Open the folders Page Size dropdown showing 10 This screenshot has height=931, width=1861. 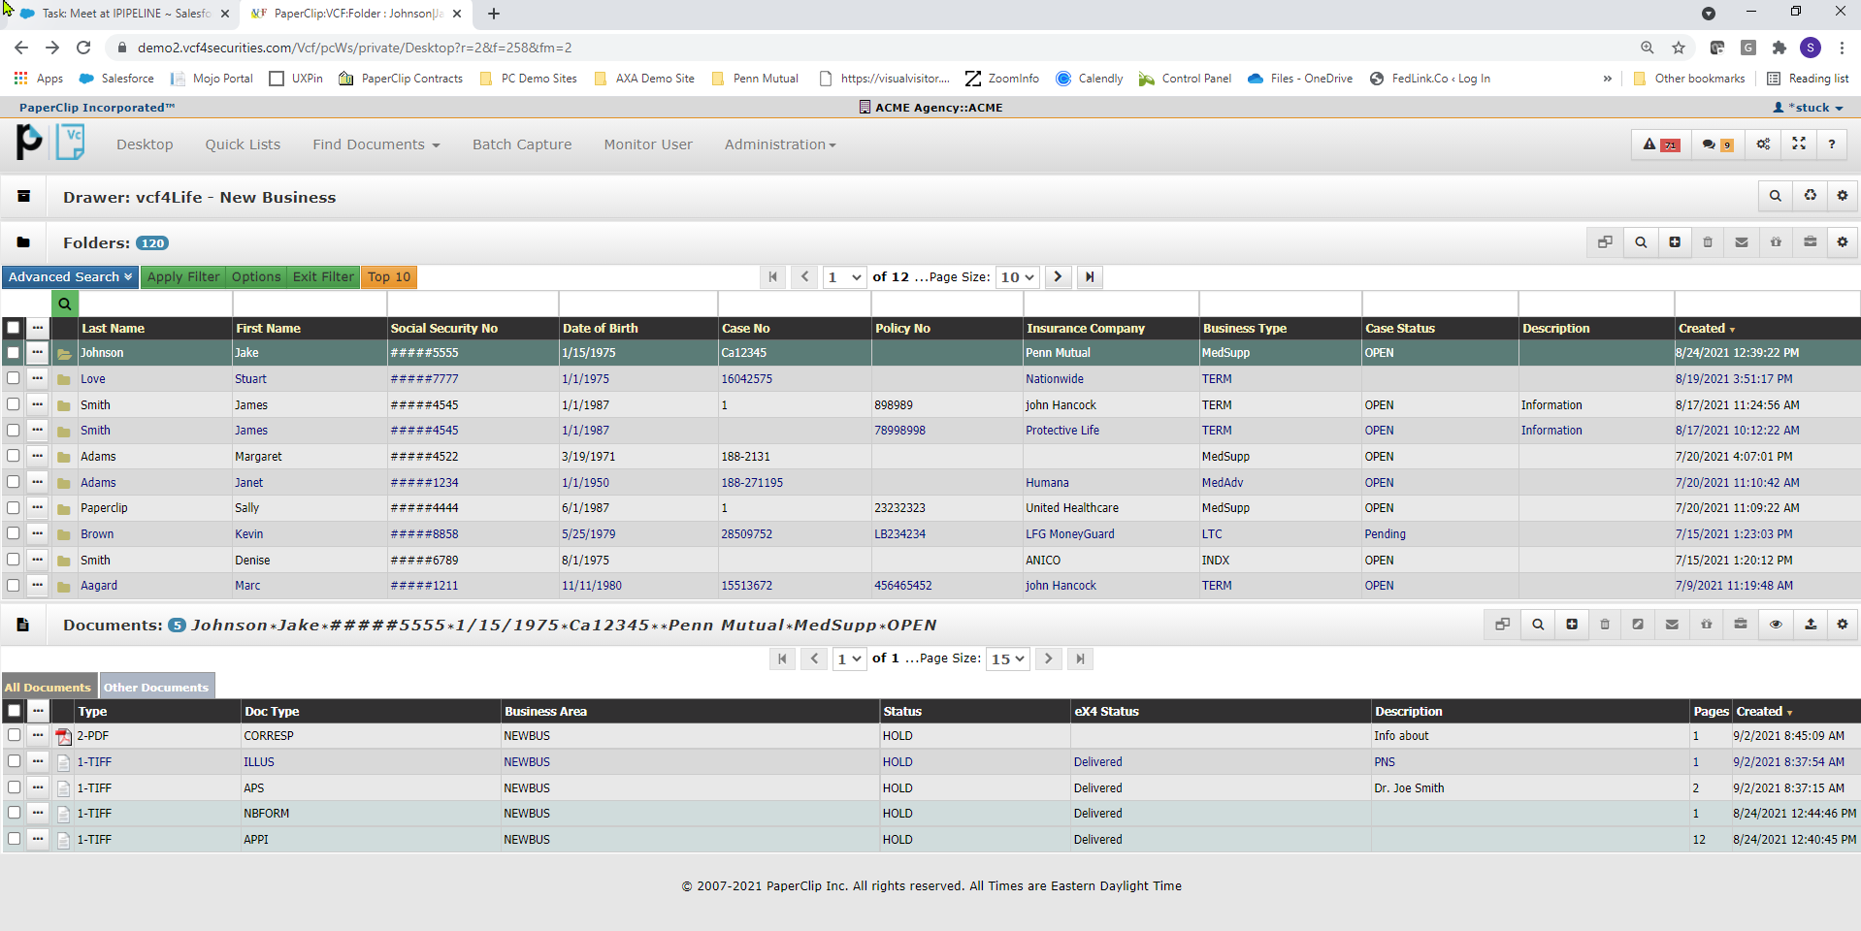1017,277
